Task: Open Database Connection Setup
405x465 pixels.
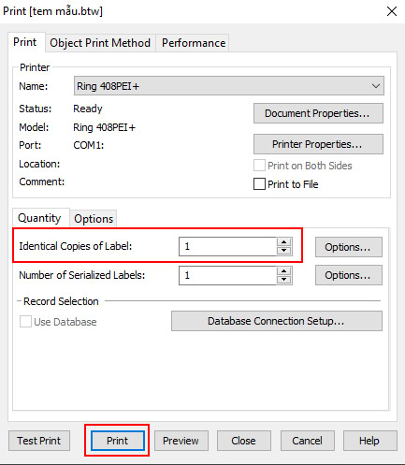Action: (277, 321)
